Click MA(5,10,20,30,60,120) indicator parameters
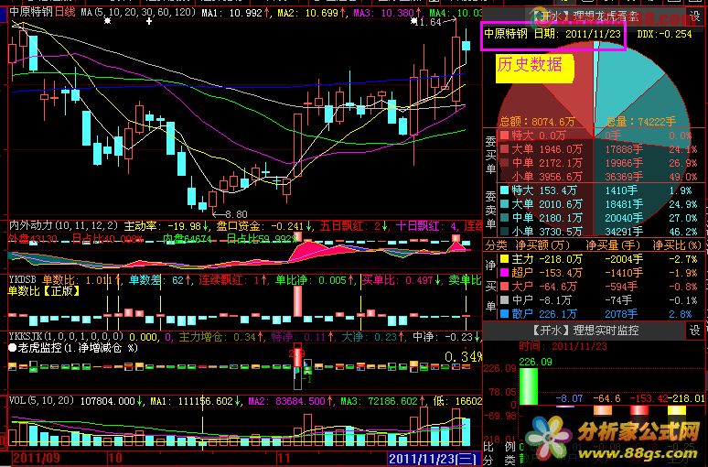 click(x=139, y=12)
